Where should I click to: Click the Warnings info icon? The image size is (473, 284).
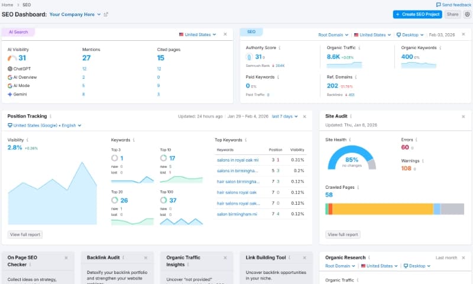[423, 161]
